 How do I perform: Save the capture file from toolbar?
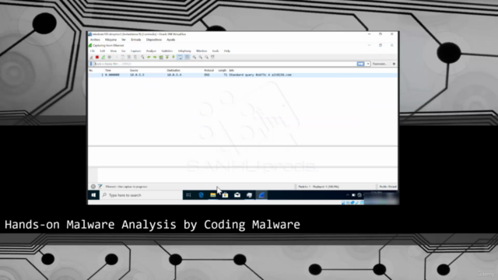click(123, 57)
